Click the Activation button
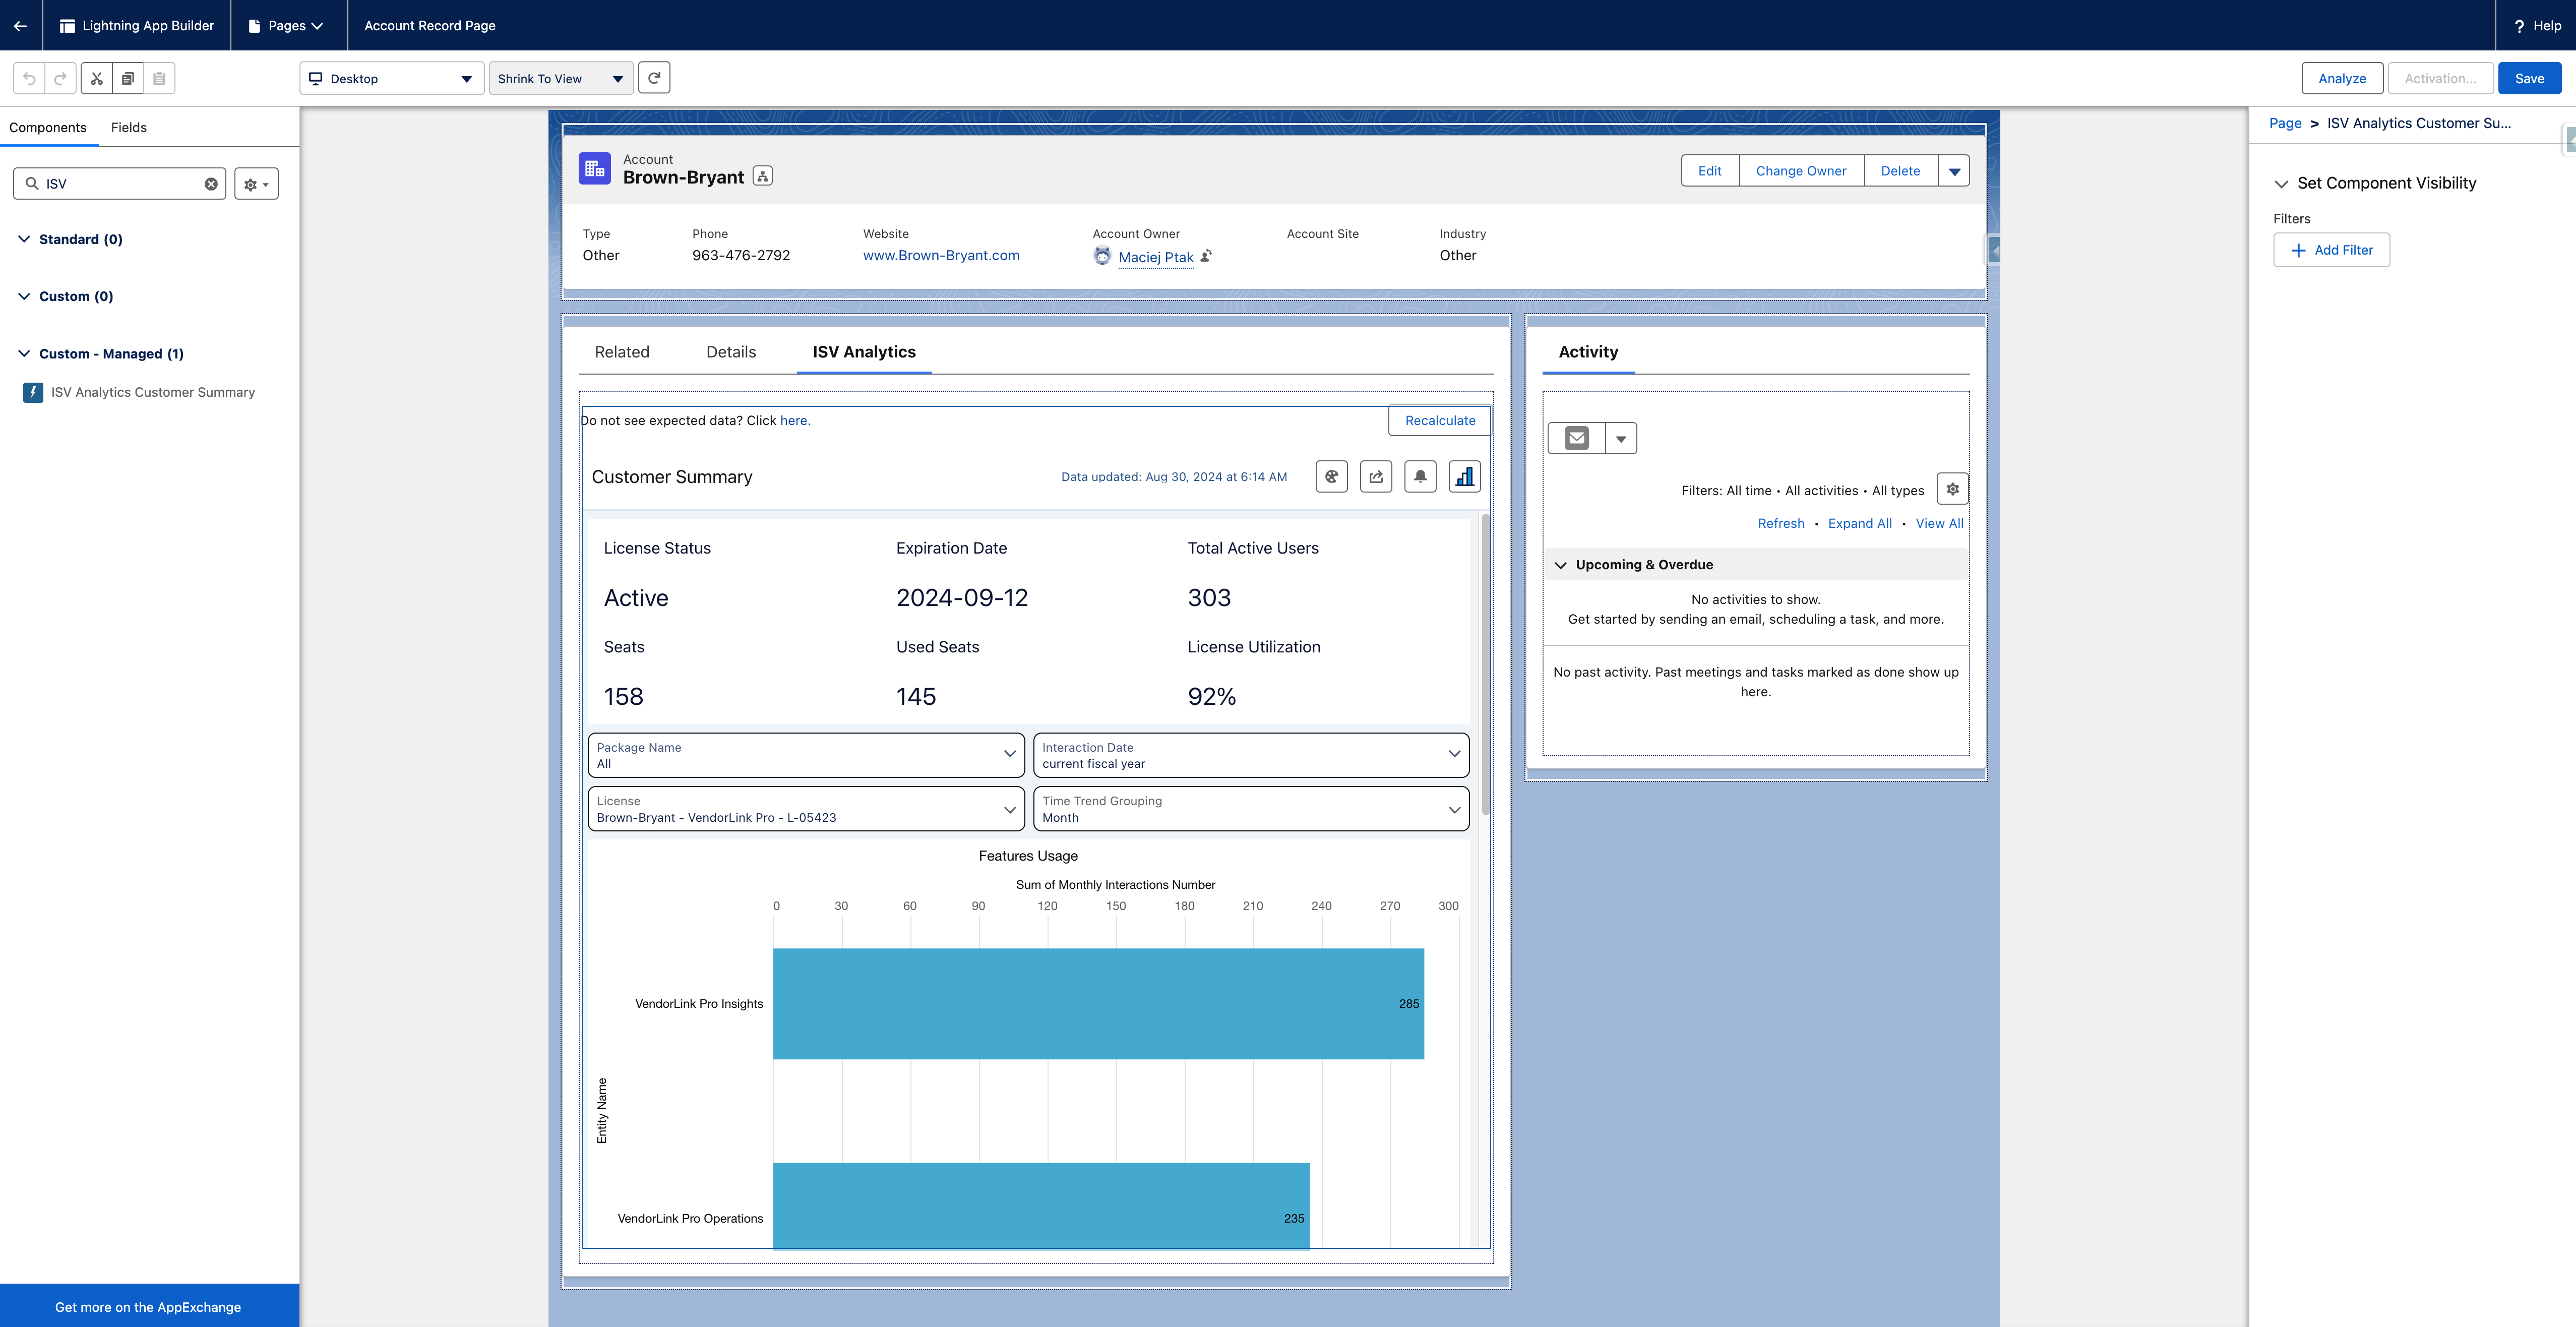 2440,78
